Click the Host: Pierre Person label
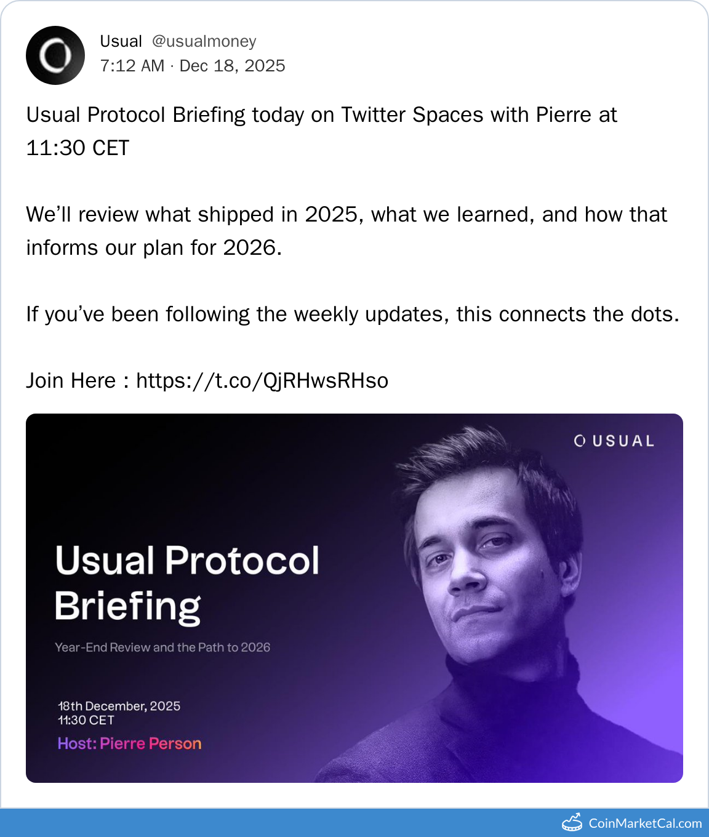The image size is (709, 837). [x=129, y=743]
